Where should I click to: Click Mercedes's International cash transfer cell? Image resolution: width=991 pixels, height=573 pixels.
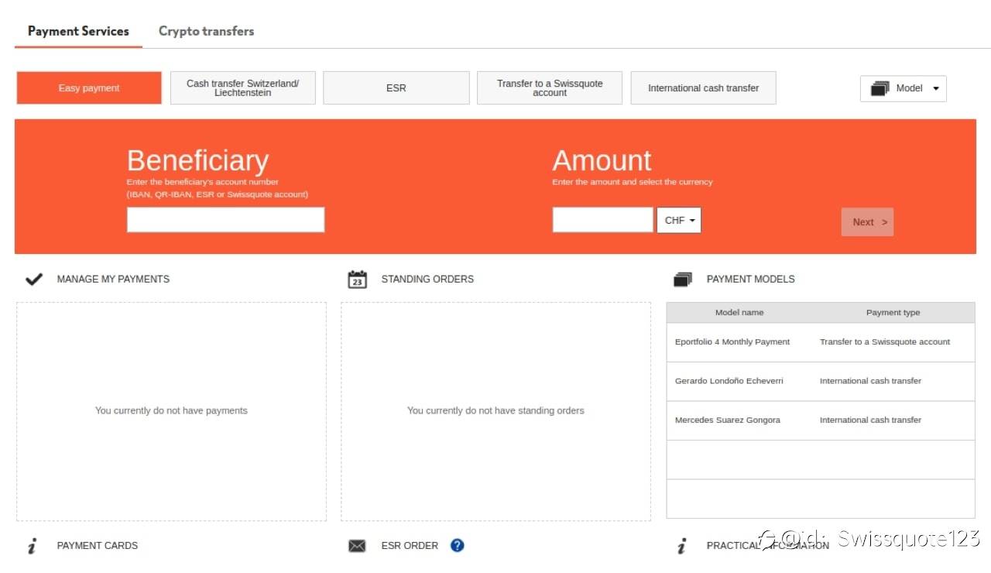pos(870,420)
